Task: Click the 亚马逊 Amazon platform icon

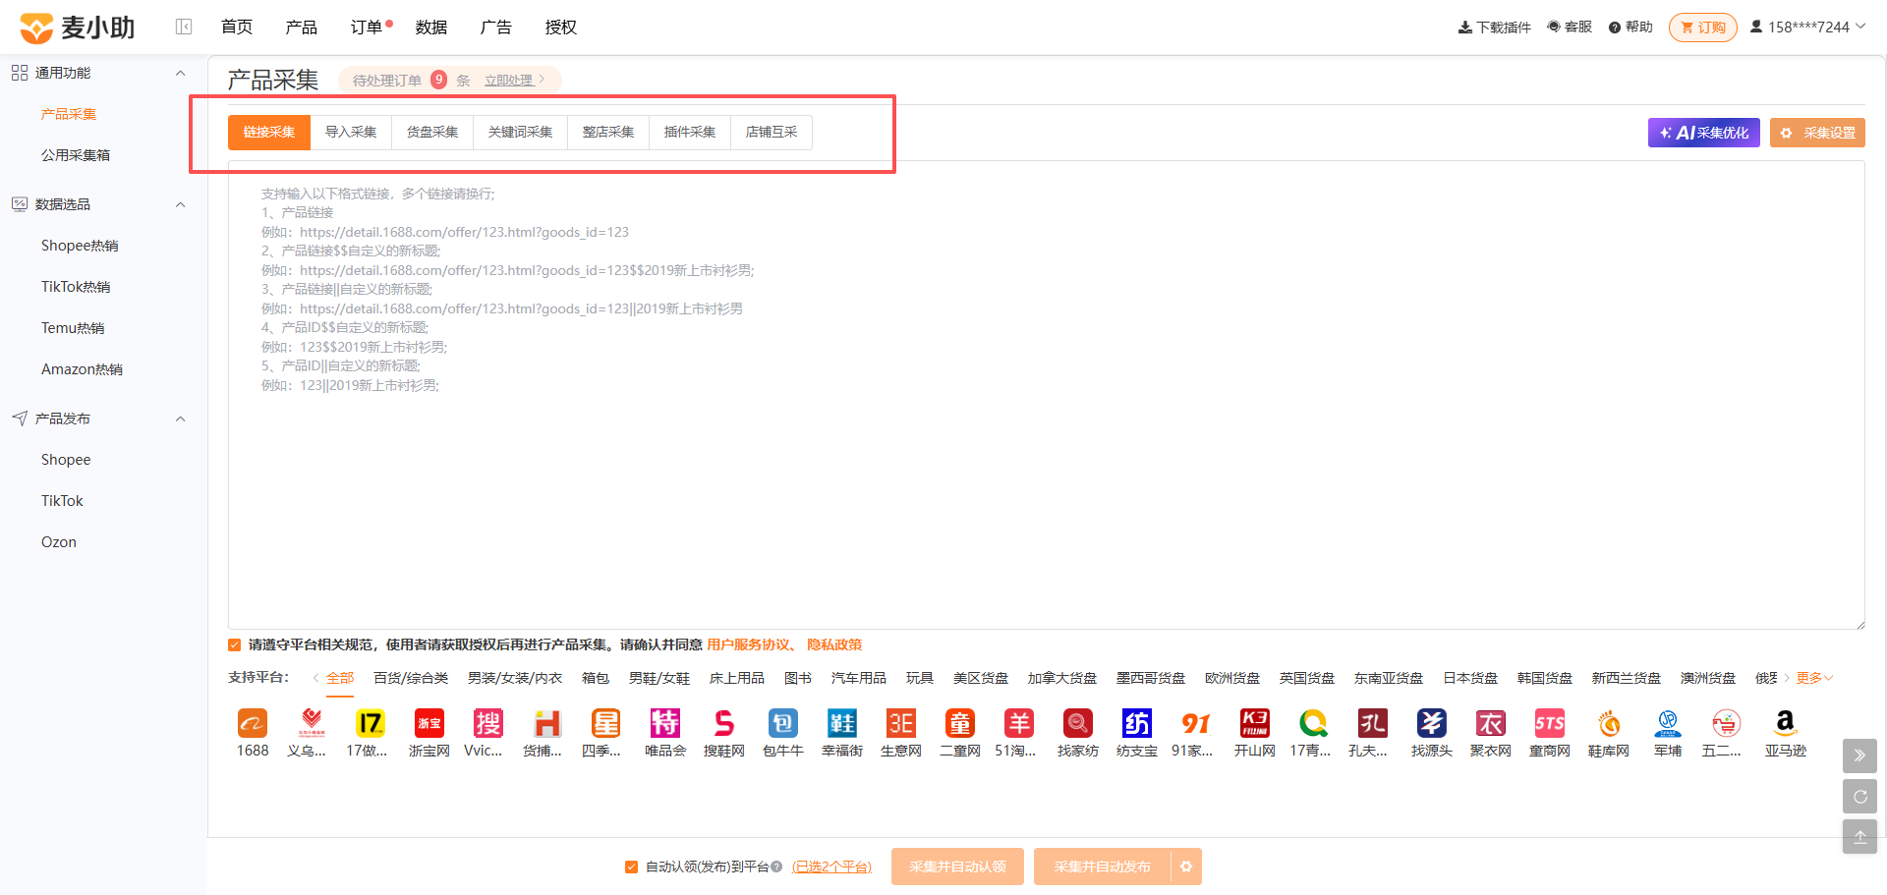Action: [1786, 724]
